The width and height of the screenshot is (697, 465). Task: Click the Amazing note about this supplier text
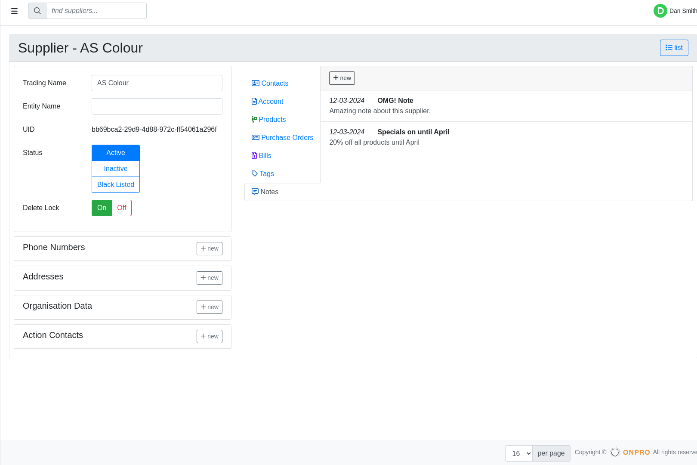coord(380,111)
